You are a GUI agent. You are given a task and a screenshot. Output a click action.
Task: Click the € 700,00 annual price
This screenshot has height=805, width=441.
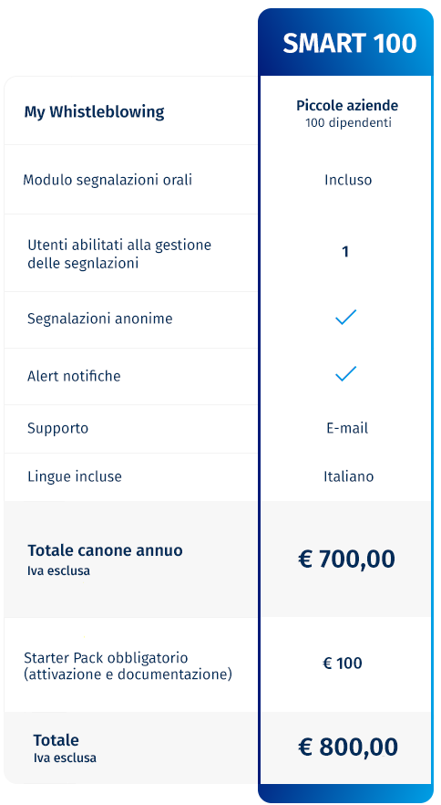tap(346, 559)
